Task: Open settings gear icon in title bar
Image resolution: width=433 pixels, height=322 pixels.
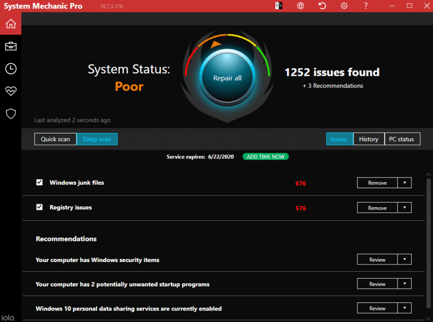Action: coord(344,6)
